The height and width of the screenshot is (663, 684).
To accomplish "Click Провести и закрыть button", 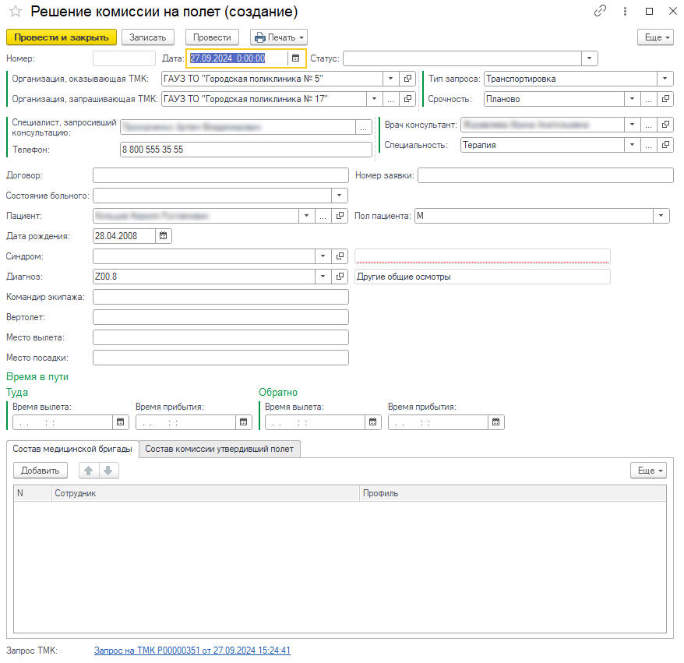I will click(61, 37).
